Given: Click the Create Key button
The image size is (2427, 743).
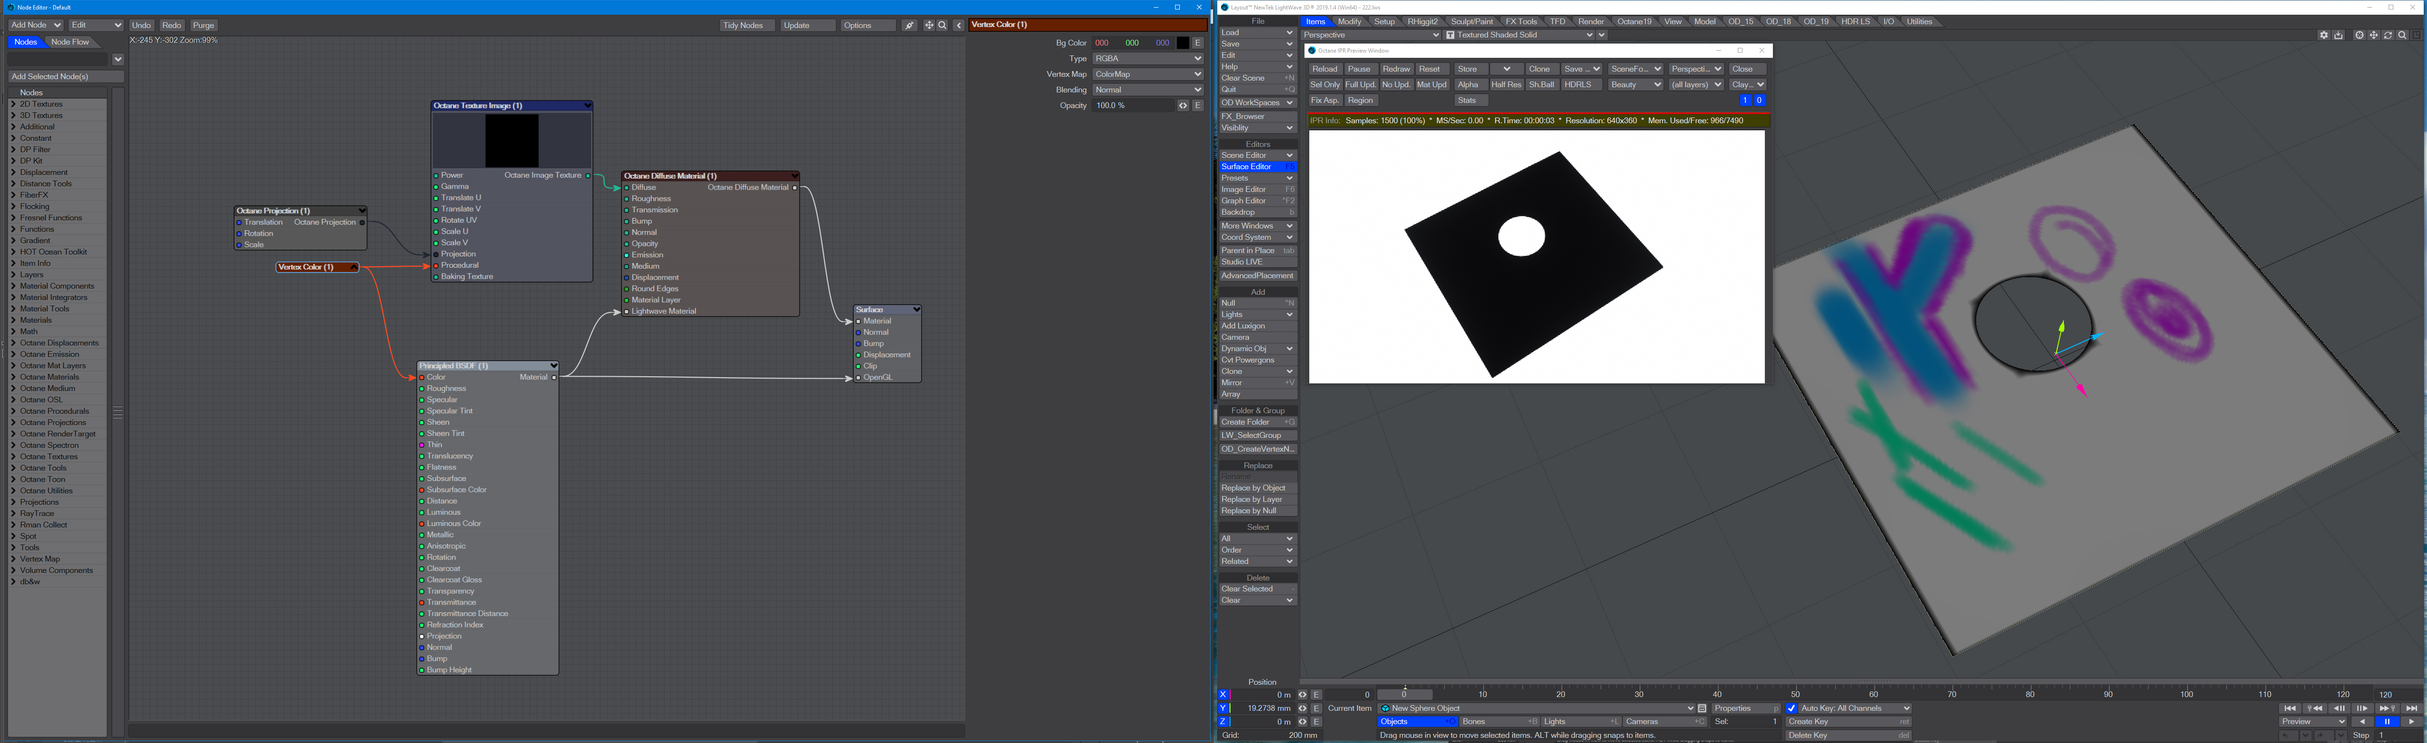Looking at the screenshot, I should tap(1847, 721).
